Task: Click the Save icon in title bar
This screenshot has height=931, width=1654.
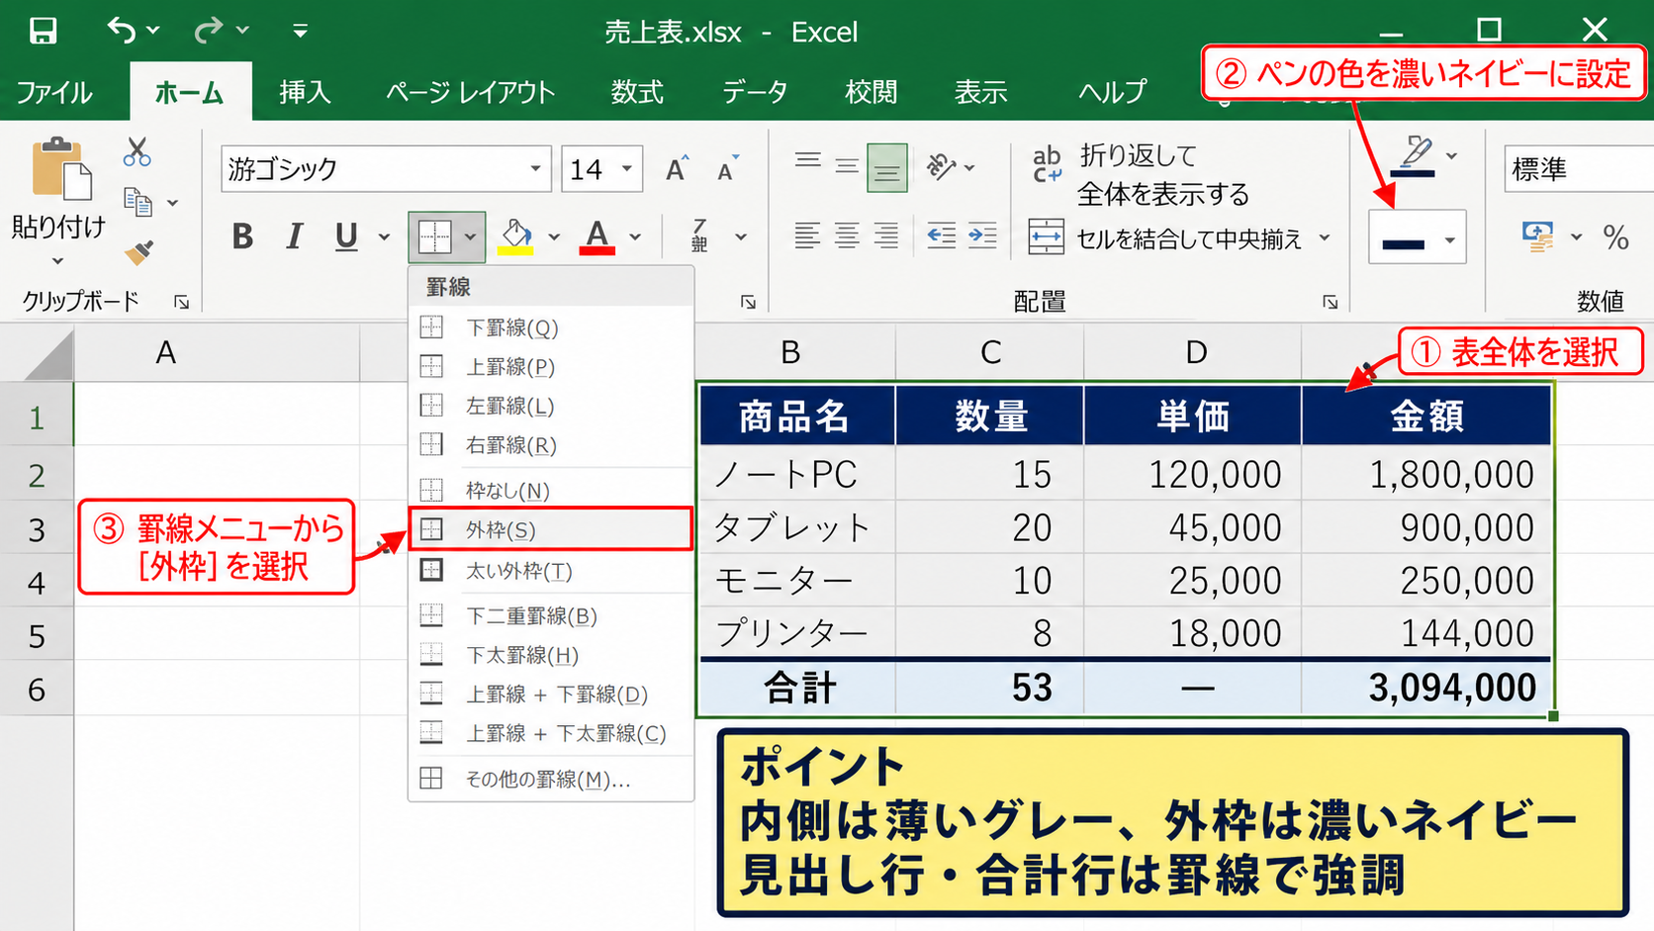Action: tap(43, 31)
